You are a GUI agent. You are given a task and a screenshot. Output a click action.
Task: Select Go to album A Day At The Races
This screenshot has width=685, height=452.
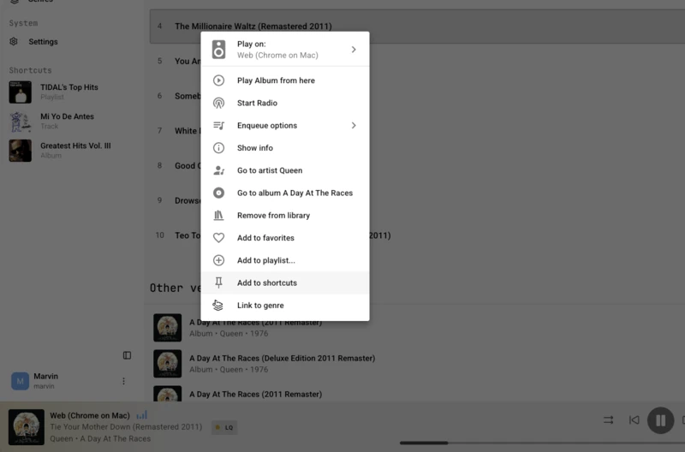(285, 193)
